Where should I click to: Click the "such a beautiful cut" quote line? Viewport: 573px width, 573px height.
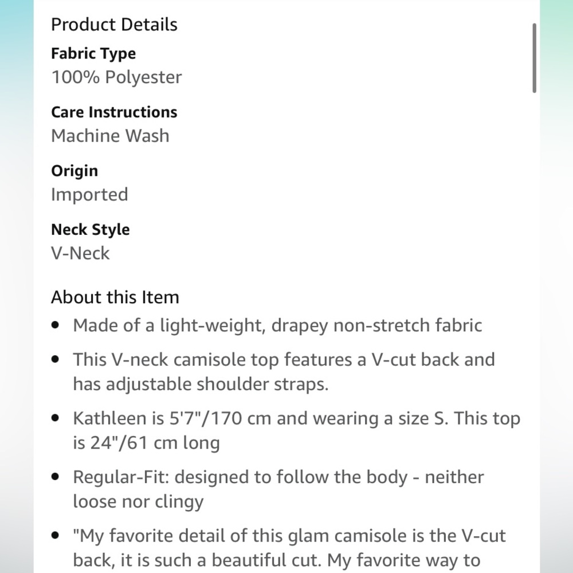pyautogui.click(x=276, y=560)
